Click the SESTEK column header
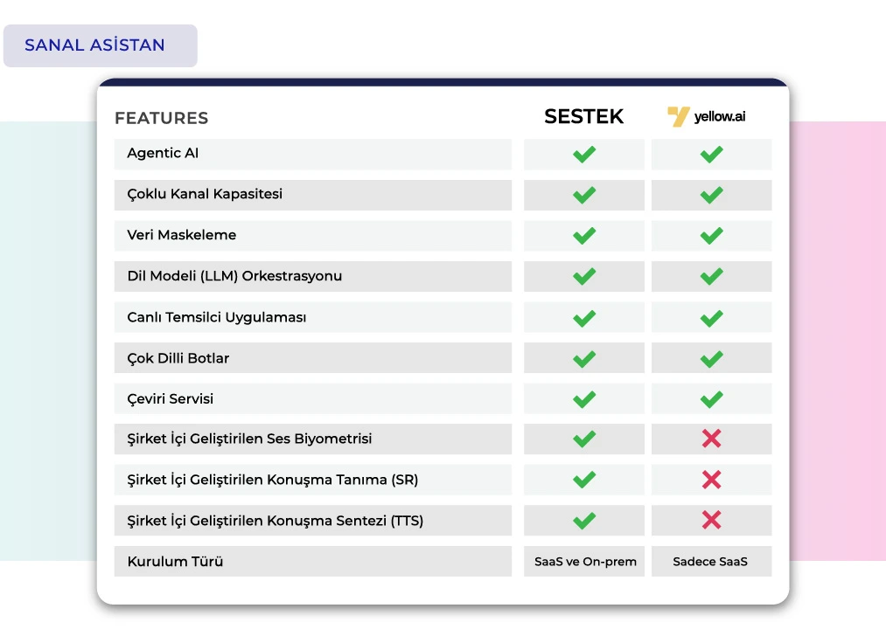Image resolution: width=886 pixels, height=629 pixels. pos(583,116)
